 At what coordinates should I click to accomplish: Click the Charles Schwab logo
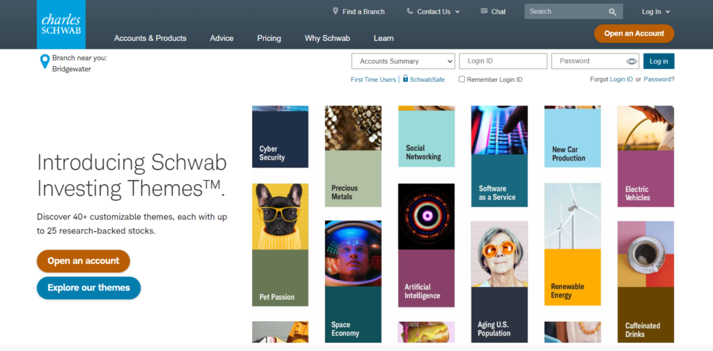(x=61, y=24)
